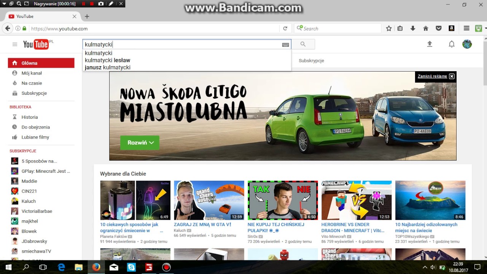Open the Firefox hamburger menu
The height and width of the screenshot is (274, 487).
pos(466,29)
